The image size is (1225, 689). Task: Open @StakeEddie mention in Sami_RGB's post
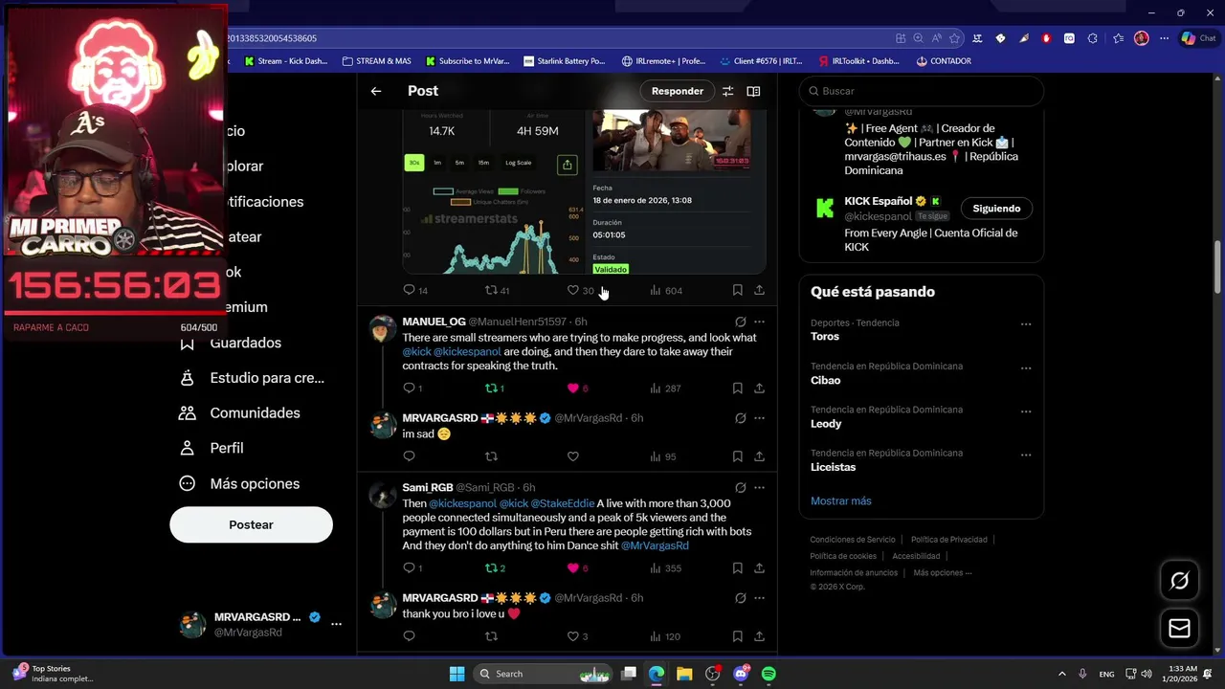tap(563, 503)
